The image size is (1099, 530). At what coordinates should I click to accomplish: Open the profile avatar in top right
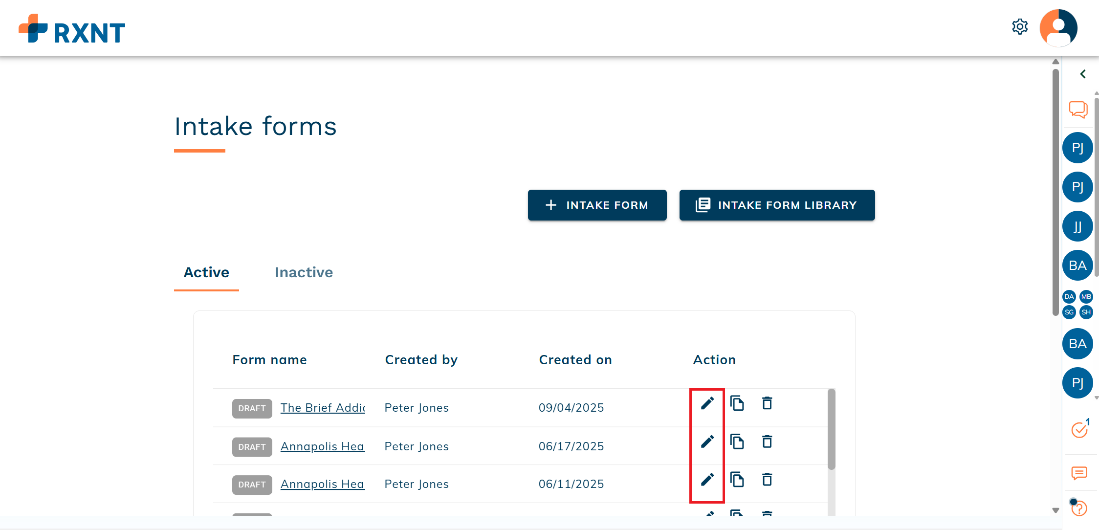[1058, 28]
